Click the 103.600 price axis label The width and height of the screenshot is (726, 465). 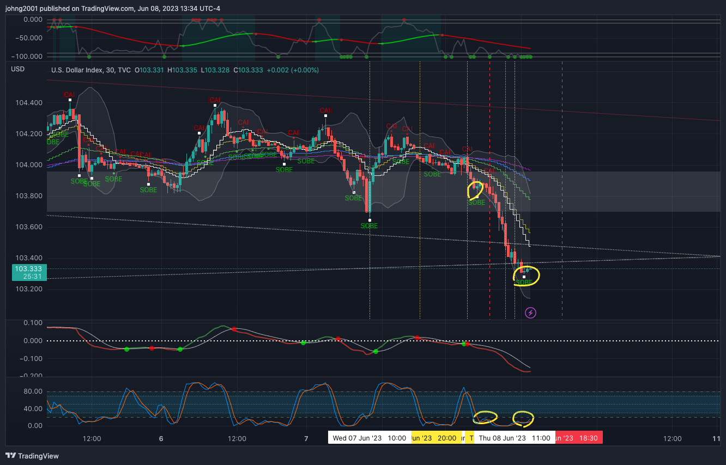coord(29,227)
